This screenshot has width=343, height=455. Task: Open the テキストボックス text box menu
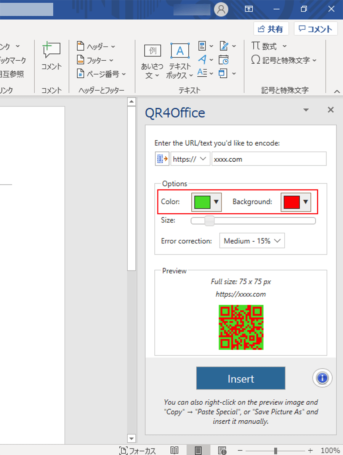[180, 61]
